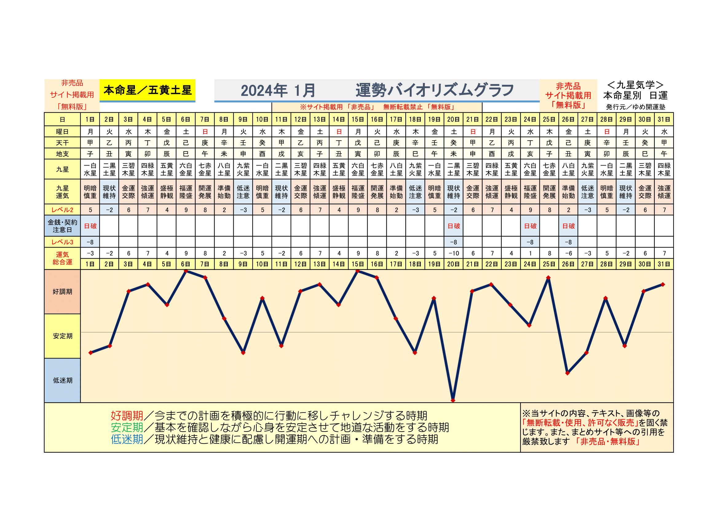
Task: Click the 天干 row header
Action: coord(62,143)
